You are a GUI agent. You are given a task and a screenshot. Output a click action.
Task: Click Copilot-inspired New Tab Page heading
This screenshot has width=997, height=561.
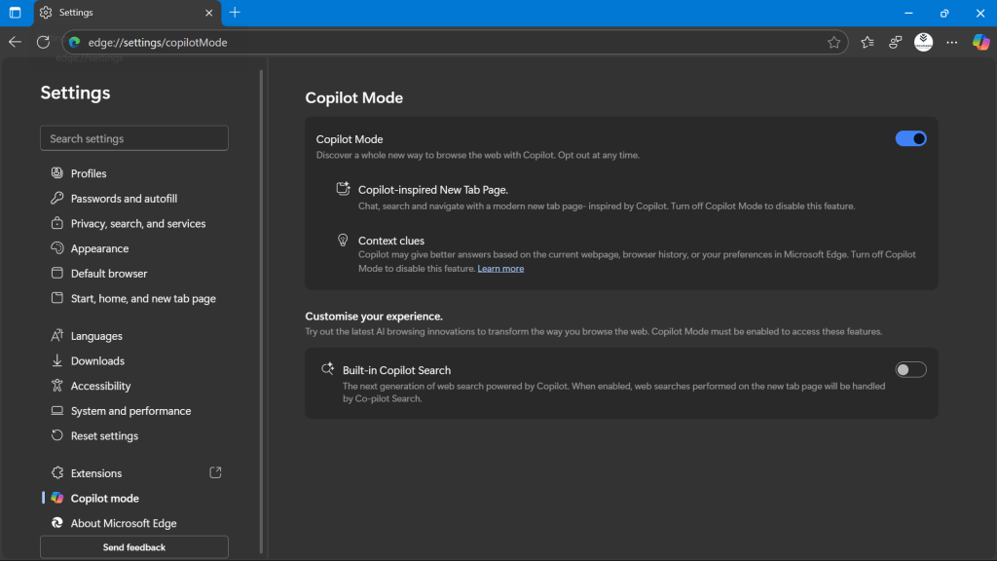pyautogui.click(x=433, y=190)
